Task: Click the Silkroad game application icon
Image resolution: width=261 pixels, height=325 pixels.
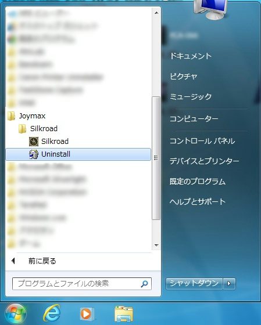Action: (34, 142)
